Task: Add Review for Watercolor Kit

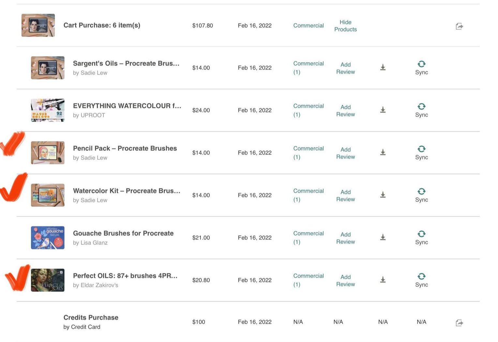Action: pos(345,196)
